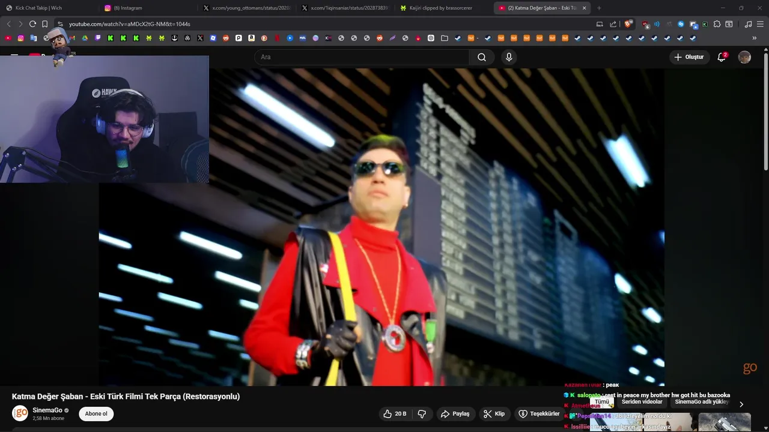Viewport: 769px width, 432px height.
Task: Open the Instagram bookmark in bookmarks bar
Action: coord(20,38)
